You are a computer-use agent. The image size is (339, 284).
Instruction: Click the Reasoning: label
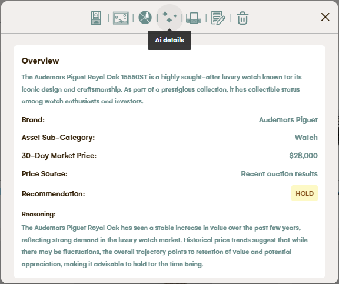pyautogui.click(x=38, y=214)
